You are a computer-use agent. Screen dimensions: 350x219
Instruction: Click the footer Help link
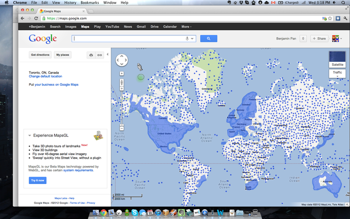pos(71,198)
